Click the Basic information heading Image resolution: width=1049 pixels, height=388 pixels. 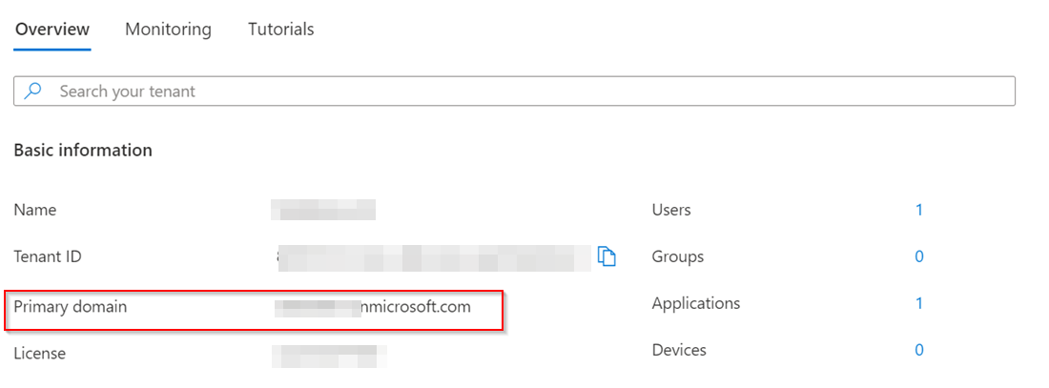coord(83,151)
